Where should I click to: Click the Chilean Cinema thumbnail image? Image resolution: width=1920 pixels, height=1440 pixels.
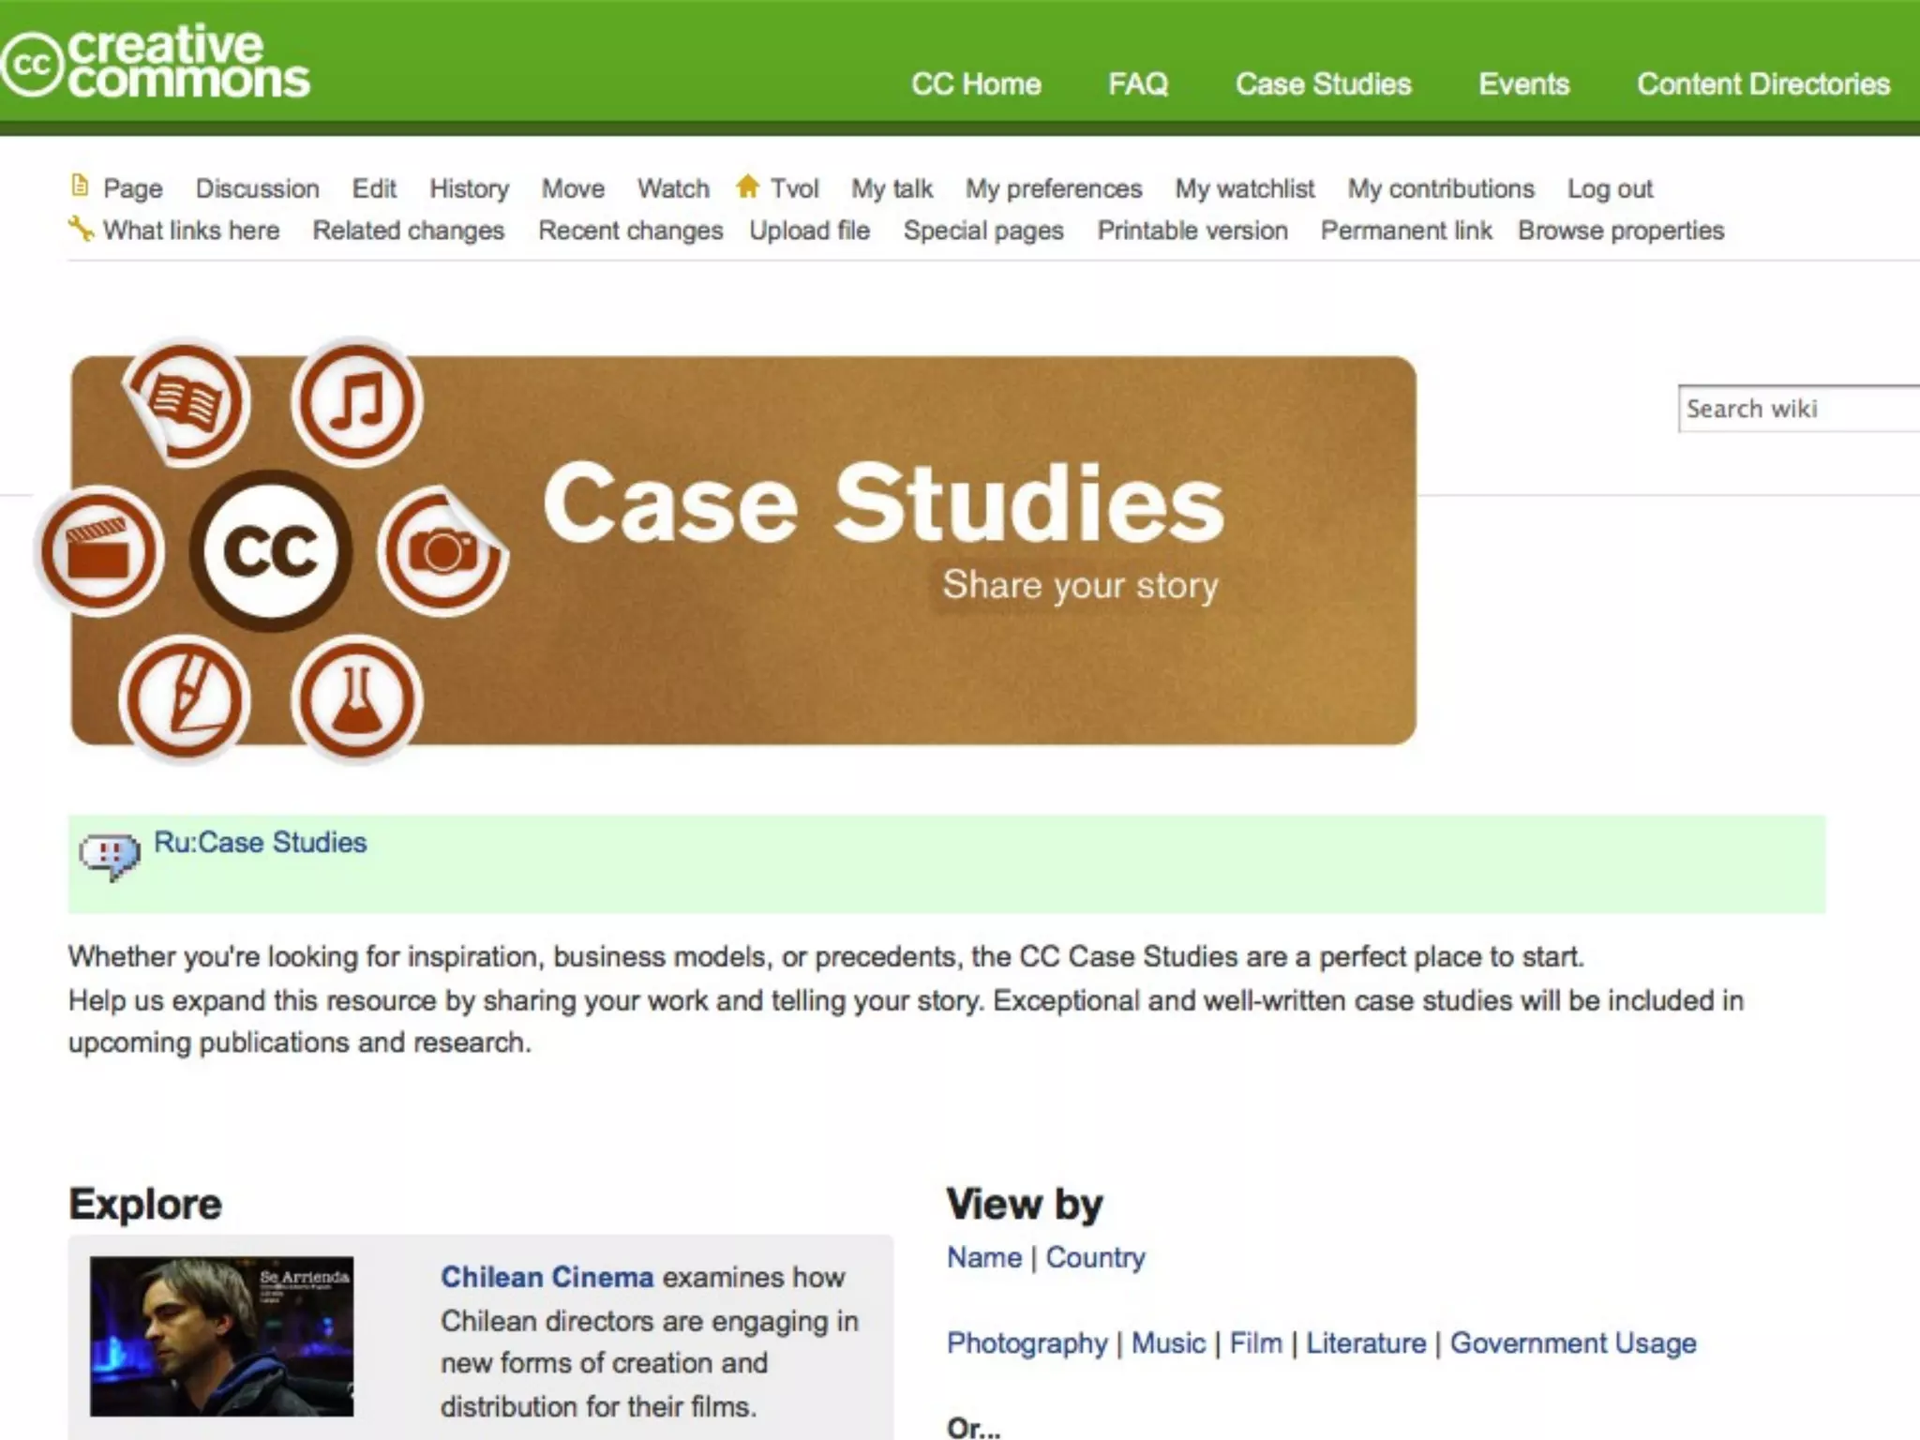(x=221, y=1336)
